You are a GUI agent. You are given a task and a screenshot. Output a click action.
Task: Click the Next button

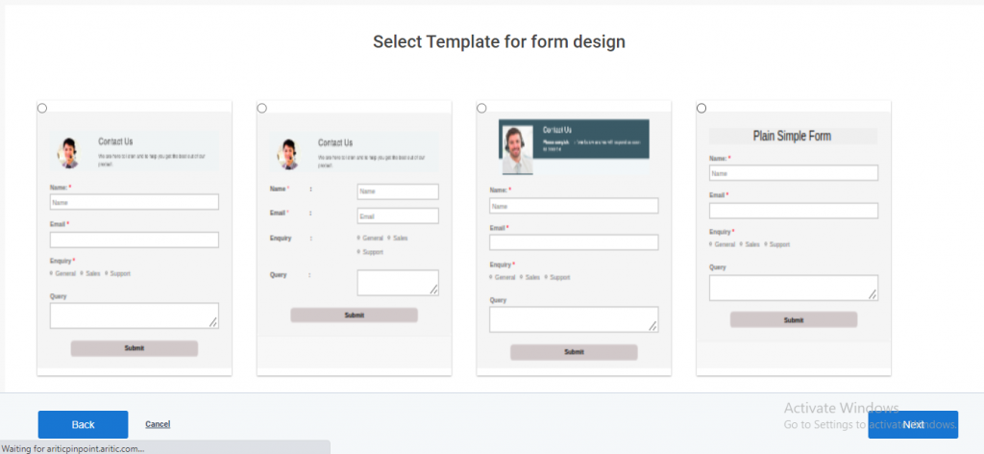click(913, 424)
